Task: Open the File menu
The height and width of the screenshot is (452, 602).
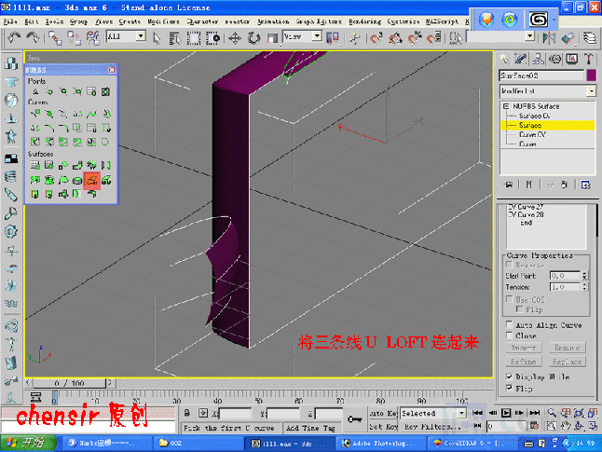Action: click(10, 21)
